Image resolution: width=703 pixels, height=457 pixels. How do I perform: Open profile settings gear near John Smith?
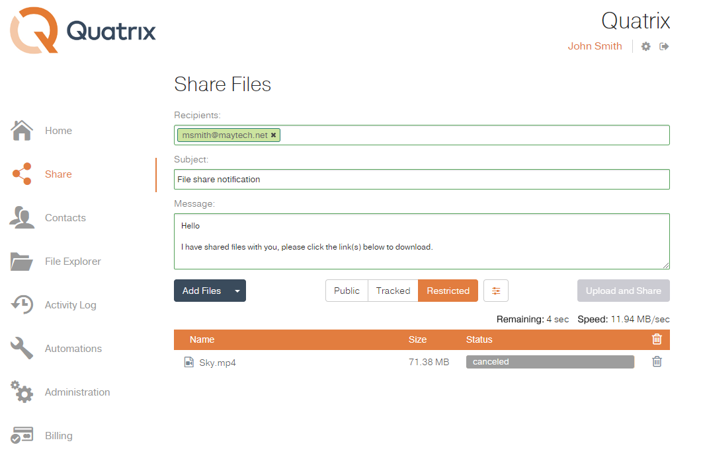[x=645, y=46]
